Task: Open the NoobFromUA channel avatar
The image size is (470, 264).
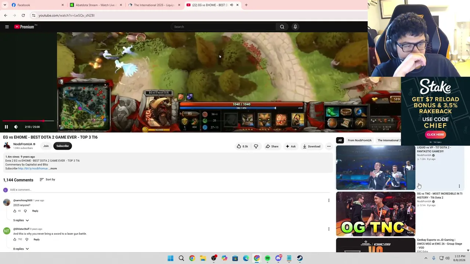Action: click(x=7, y=146)
